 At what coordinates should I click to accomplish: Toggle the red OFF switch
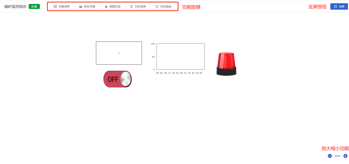(118, 79)
